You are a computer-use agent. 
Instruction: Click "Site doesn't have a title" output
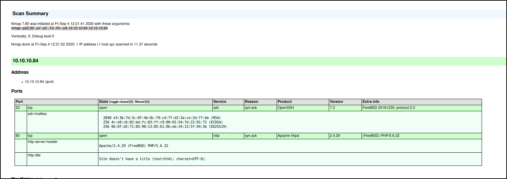point(153,159)
